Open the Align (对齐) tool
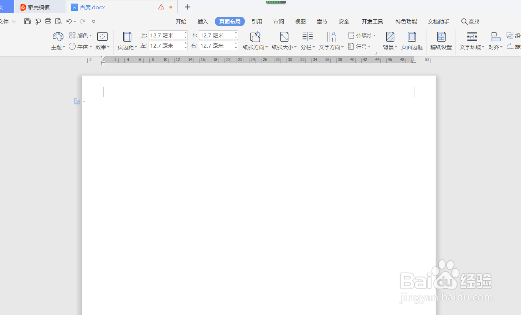The width and height of the screenshot is (521, 315). pos(495,41)
